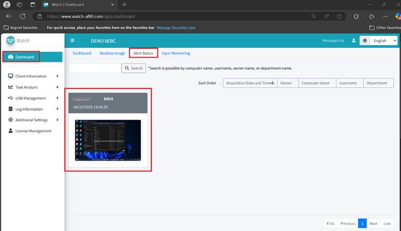The image size is (401, 231).
Task: Expand the USB Management chevron
Action: pyautogui.click(x=57, y=98)
